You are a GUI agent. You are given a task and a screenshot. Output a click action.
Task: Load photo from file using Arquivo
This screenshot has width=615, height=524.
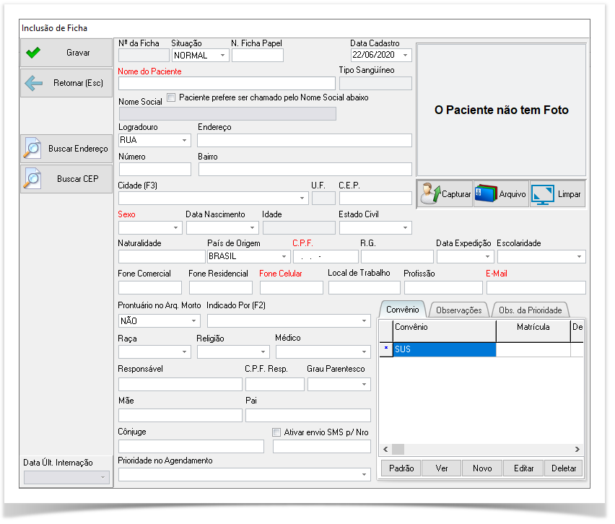tap(487, 194)
